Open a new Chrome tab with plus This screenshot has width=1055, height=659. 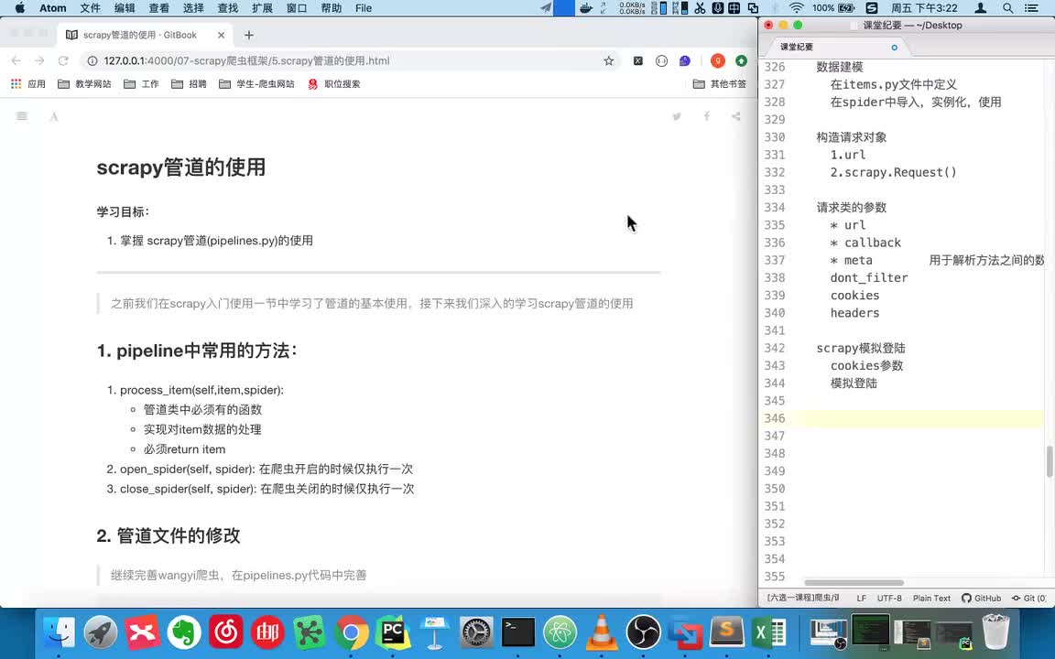(x=249, y=35)
